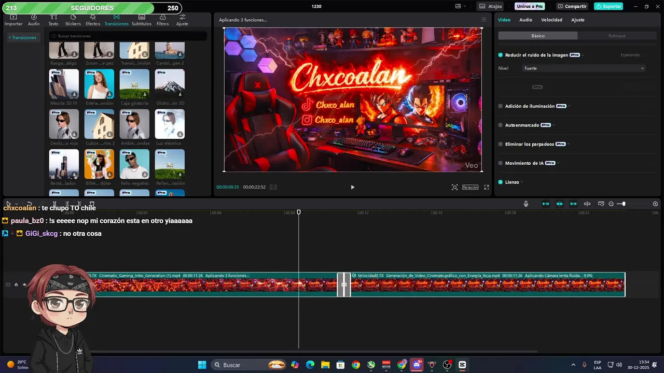
Task: Show hidden system tray icons
Action: (x=573, y=365)
